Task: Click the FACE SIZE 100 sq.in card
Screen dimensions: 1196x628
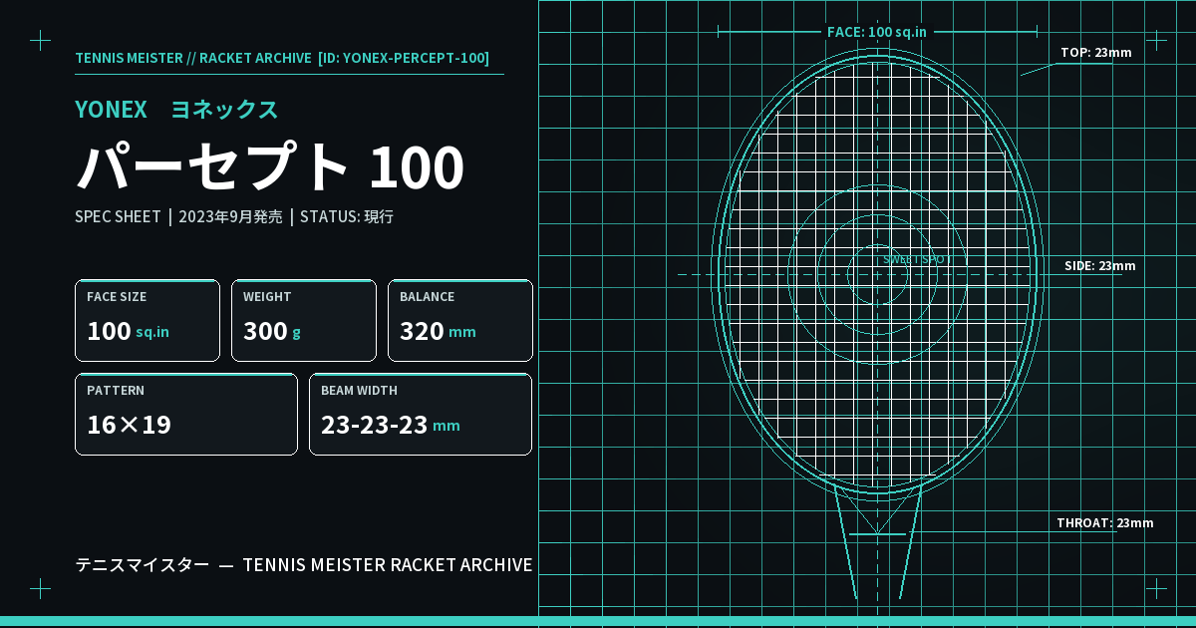Action: click(148, 320)
